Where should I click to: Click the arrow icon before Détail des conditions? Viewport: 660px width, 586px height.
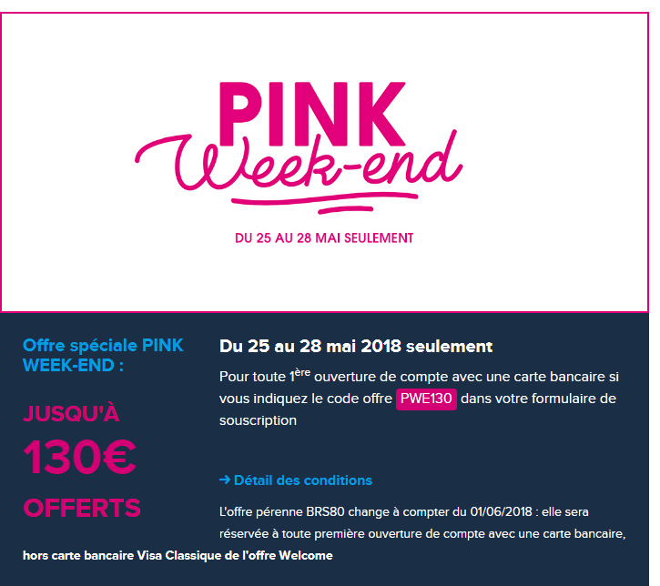[x=225, y=480]
